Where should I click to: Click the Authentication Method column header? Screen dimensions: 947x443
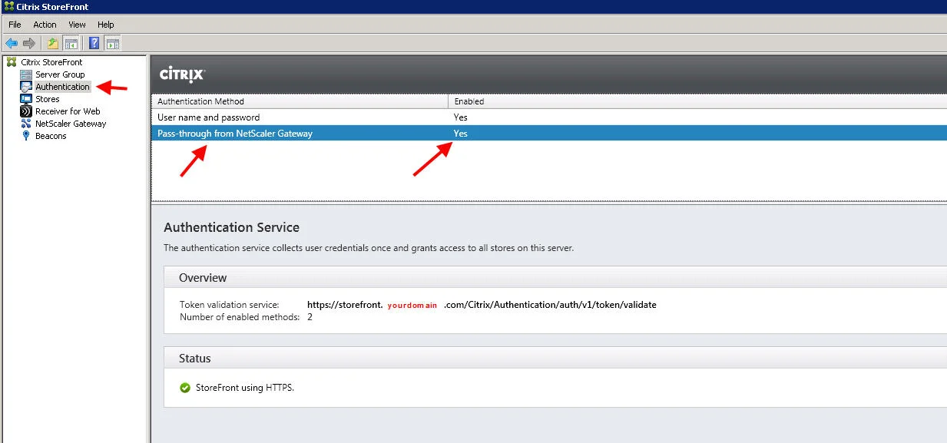[x=300, y=101]
